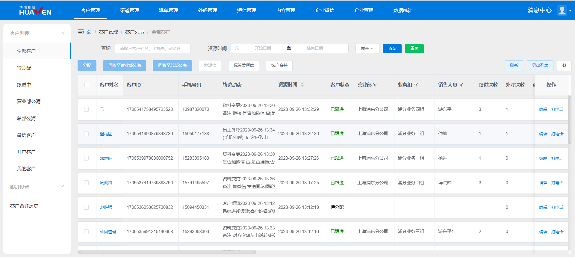Filter 业务组 column funnel icon
The height and width of the screenshot is (257, 575).
(416, 85)
